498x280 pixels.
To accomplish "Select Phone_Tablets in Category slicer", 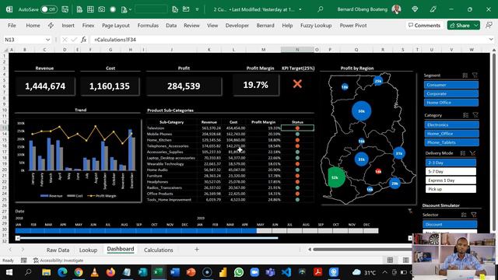I will click(x=451, y=142).
